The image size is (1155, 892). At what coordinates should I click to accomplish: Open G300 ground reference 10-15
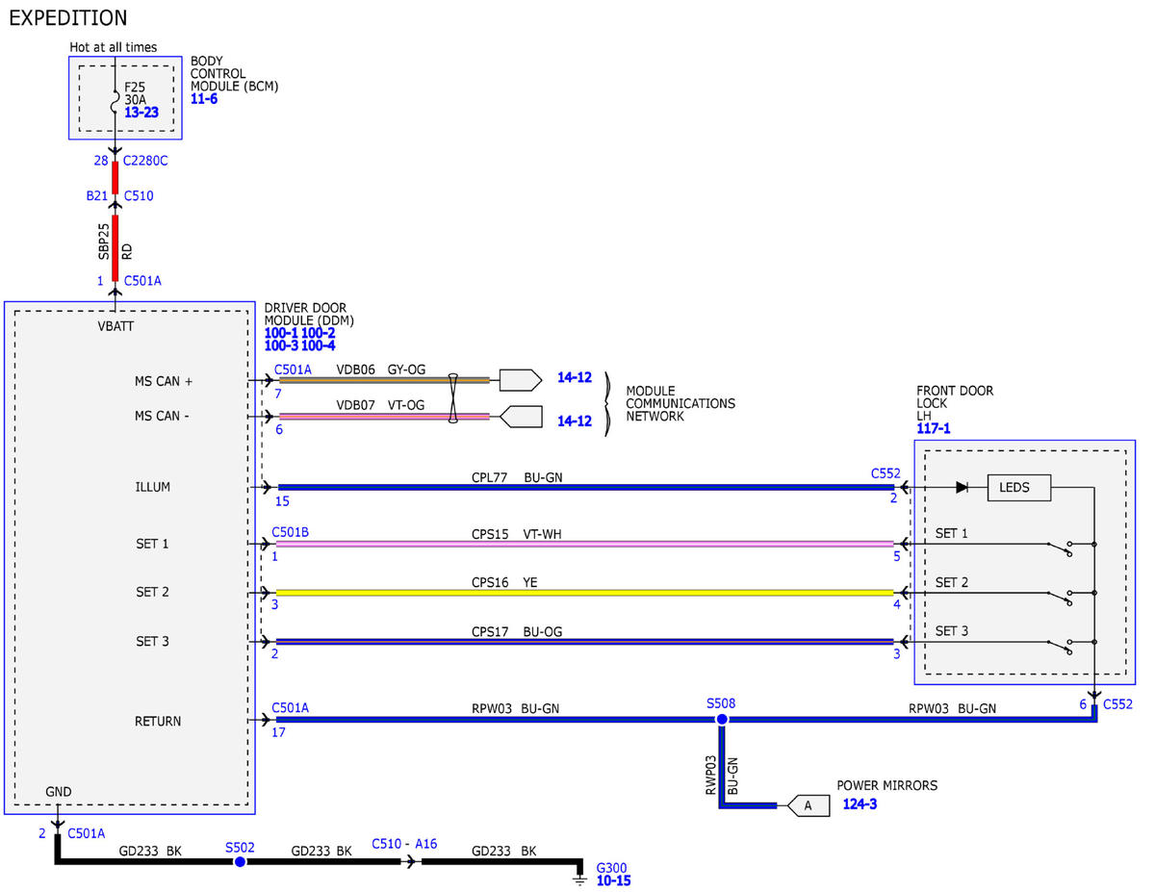tap(613, 879)
